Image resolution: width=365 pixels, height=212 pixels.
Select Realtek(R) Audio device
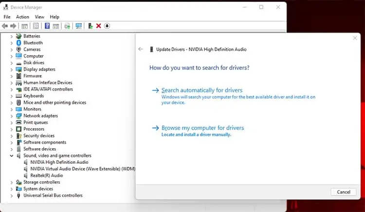pos(47,175)
